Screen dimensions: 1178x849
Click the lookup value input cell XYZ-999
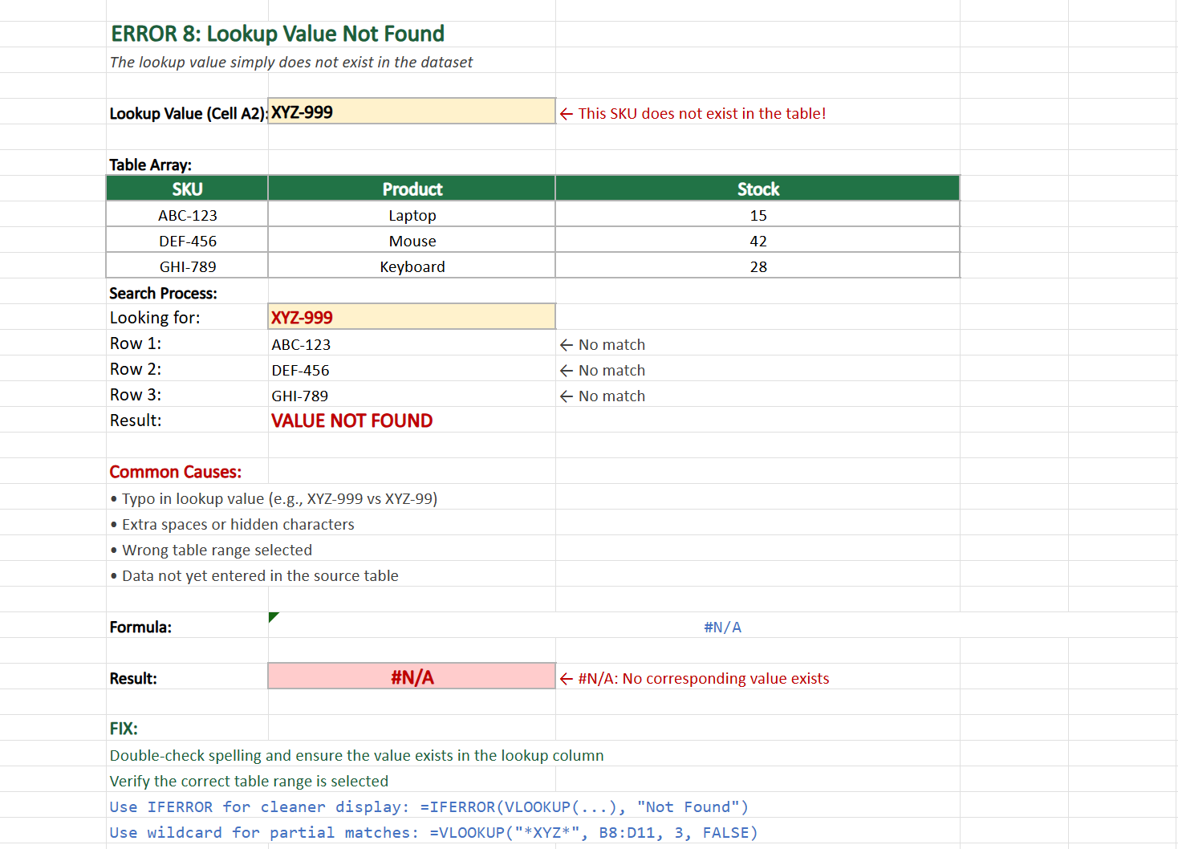412,112
